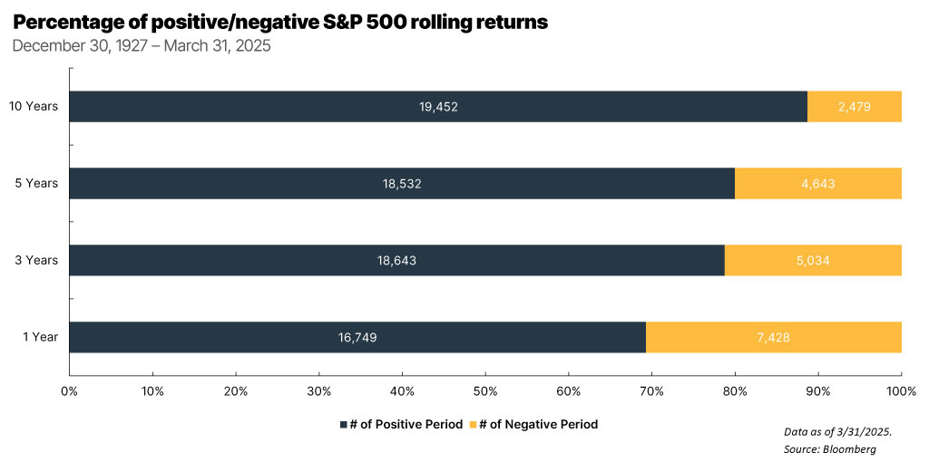Click the chart title about S&P 500 rolling returns
Viewport: 929px width, 462px height.
[x=280, y=21]
